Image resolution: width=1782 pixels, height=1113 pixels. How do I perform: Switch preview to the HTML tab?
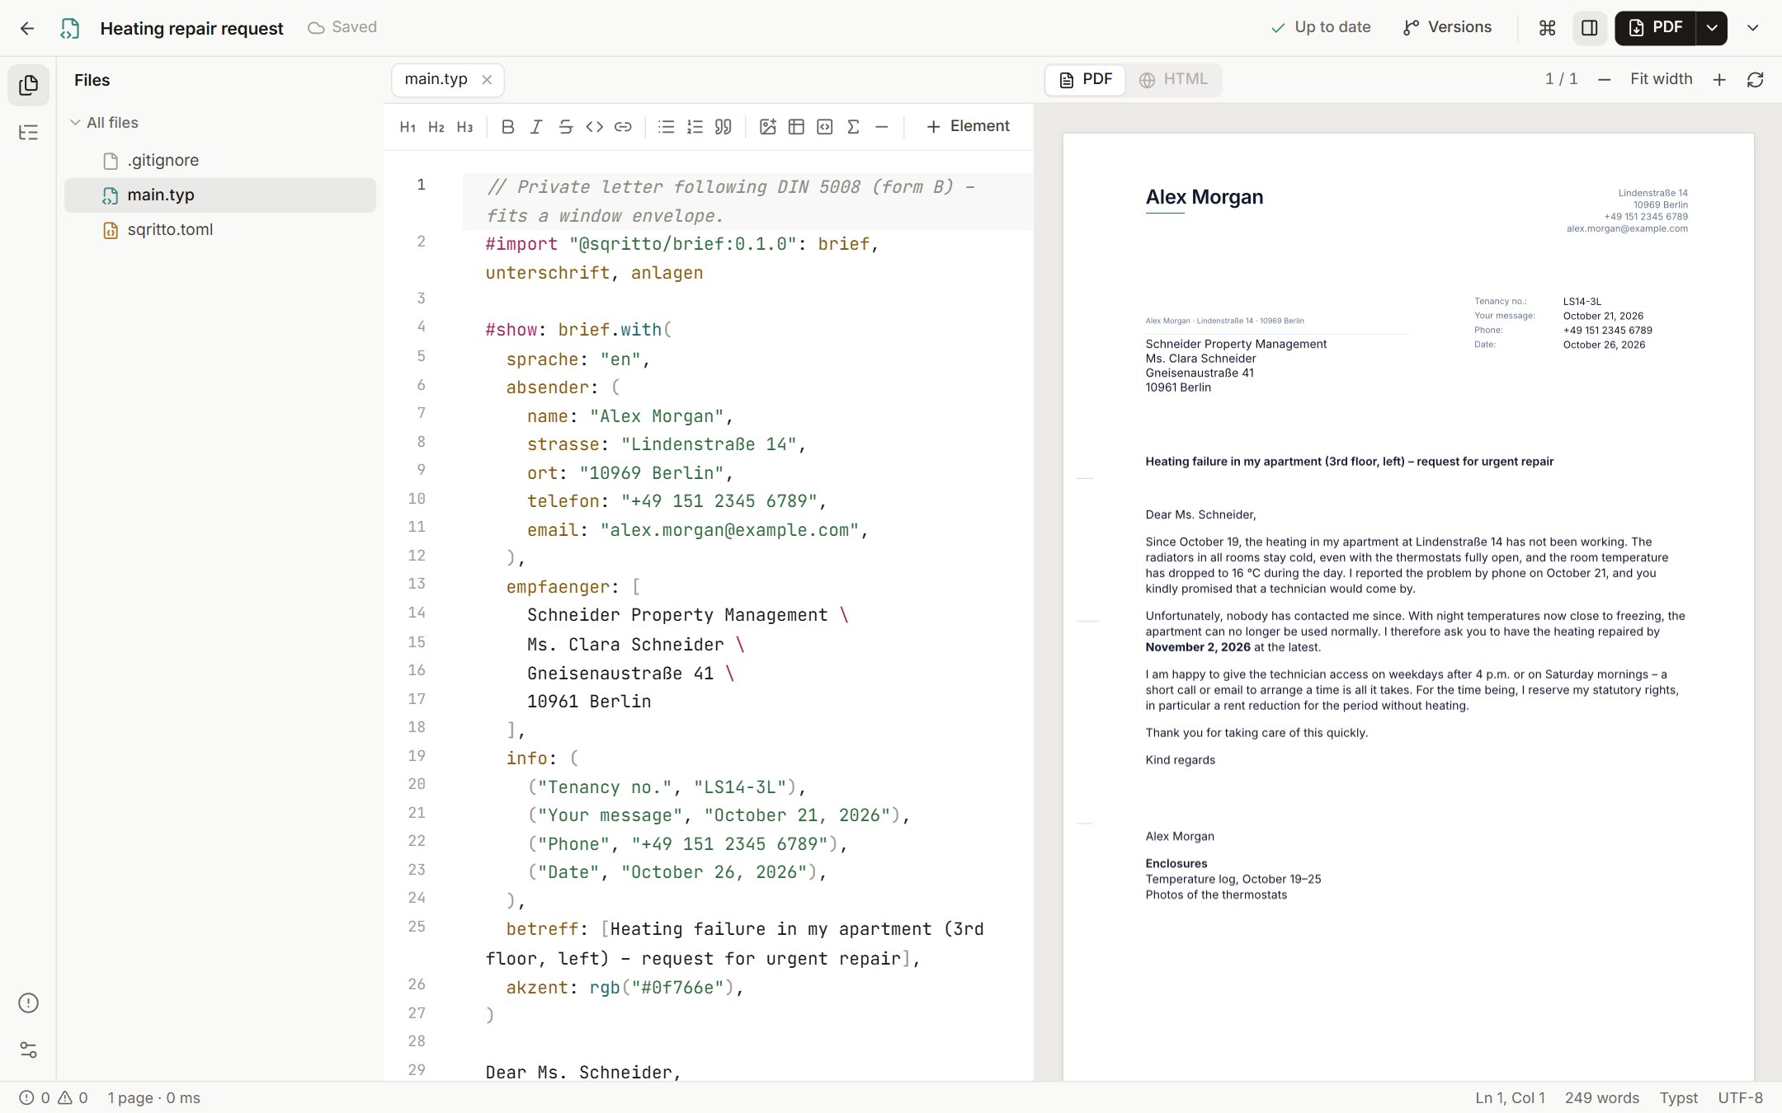pos(1173,79)
